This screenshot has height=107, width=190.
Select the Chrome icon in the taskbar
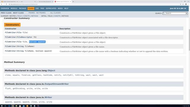[x=13, y=106]
